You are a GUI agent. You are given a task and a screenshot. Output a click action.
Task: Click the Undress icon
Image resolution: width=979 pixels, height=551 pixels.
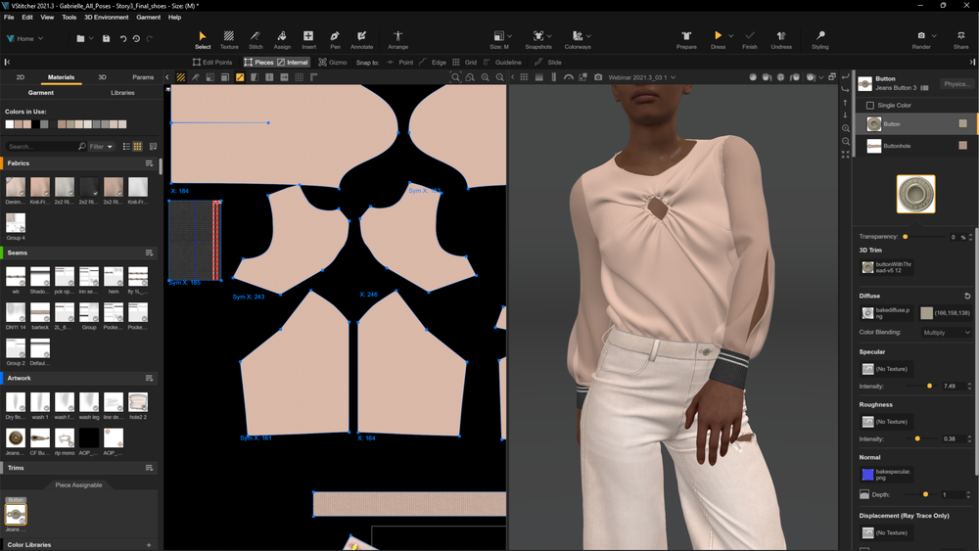coord(781,38)
